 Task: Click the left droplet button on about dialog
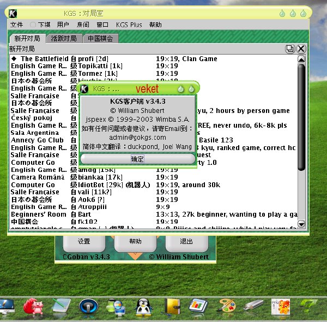181,89
